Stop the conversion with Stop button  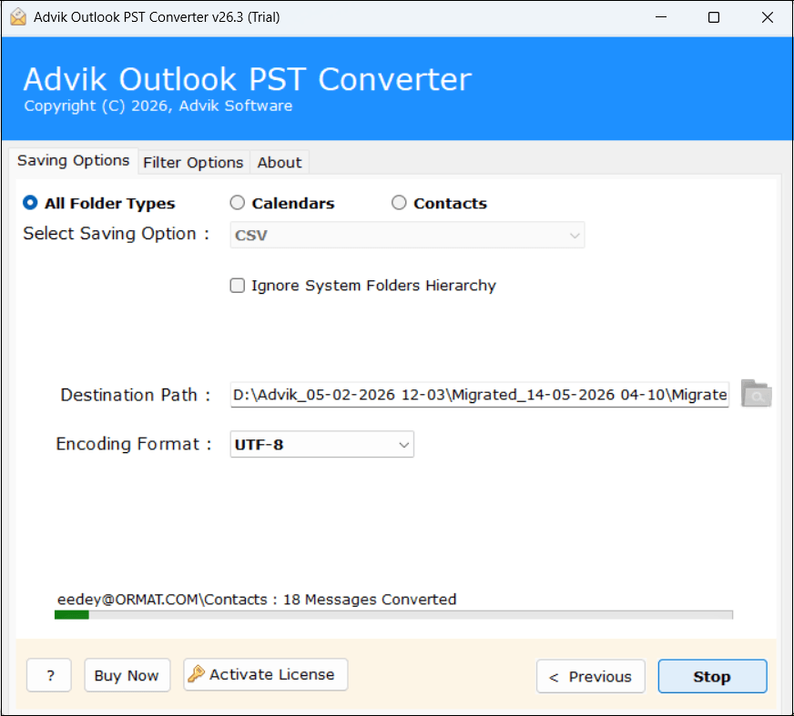pyautogui.click(x=712, y=676)
